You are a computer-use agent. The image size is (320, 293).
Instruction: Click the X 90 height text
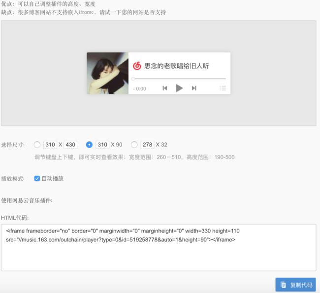pos(117,145)
